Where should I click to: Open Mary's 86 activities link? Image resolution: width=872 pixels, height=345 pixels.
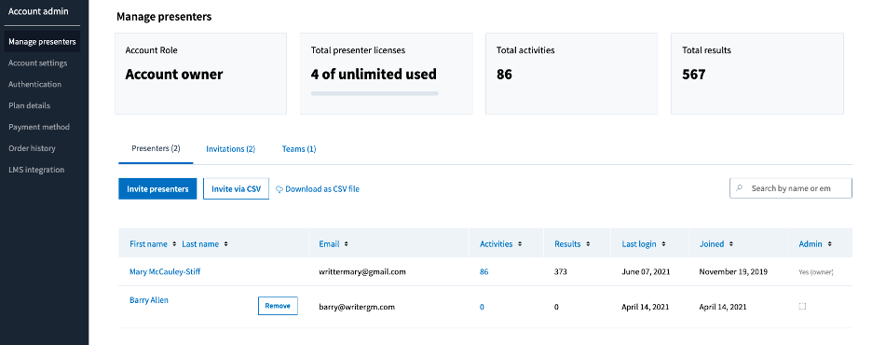pyautogui.click(x=484, y=271)
